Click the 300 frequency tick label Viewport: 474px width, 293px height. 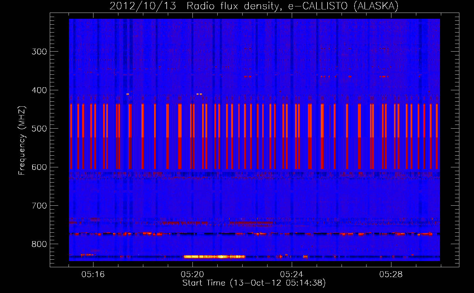point(39,52)
